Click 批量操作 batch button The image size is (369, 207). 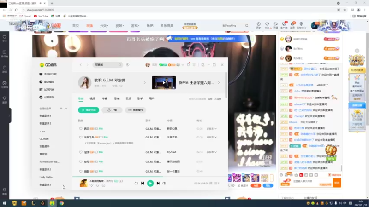[x=136, y=110]
